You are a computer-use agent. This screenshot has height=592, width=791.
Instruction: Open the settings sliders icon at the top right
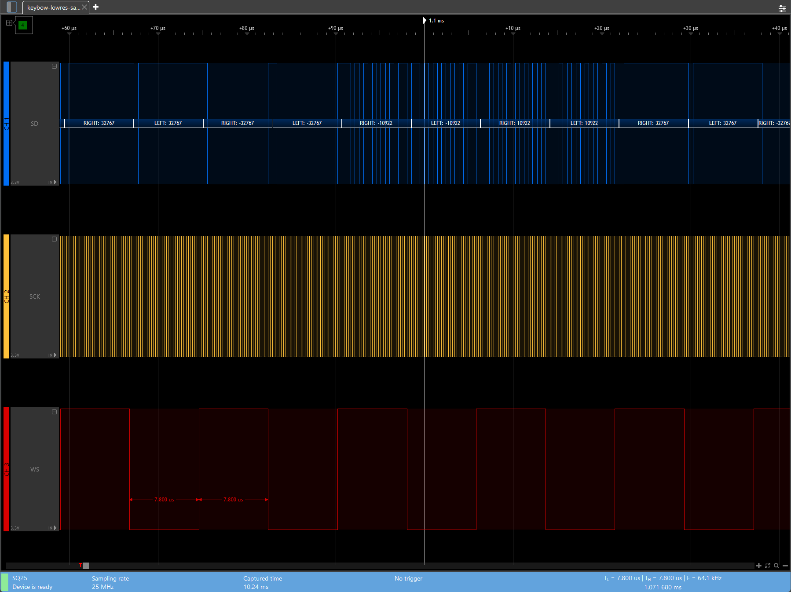point(782,8)
